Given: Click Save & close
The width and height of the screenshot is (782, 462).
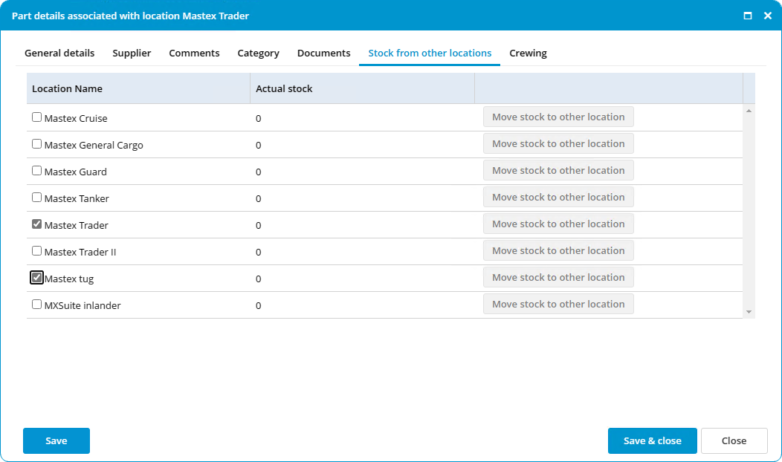Looking at the screenshot, I should (x=653, y=440).
